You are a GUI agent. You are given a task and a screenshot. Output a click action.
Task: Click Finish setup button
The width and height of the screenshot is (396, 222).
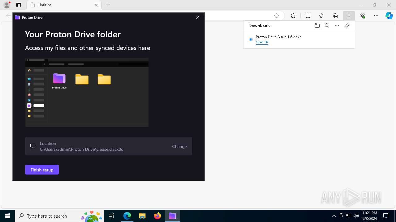pyautogui.click(x=42, y=170)
